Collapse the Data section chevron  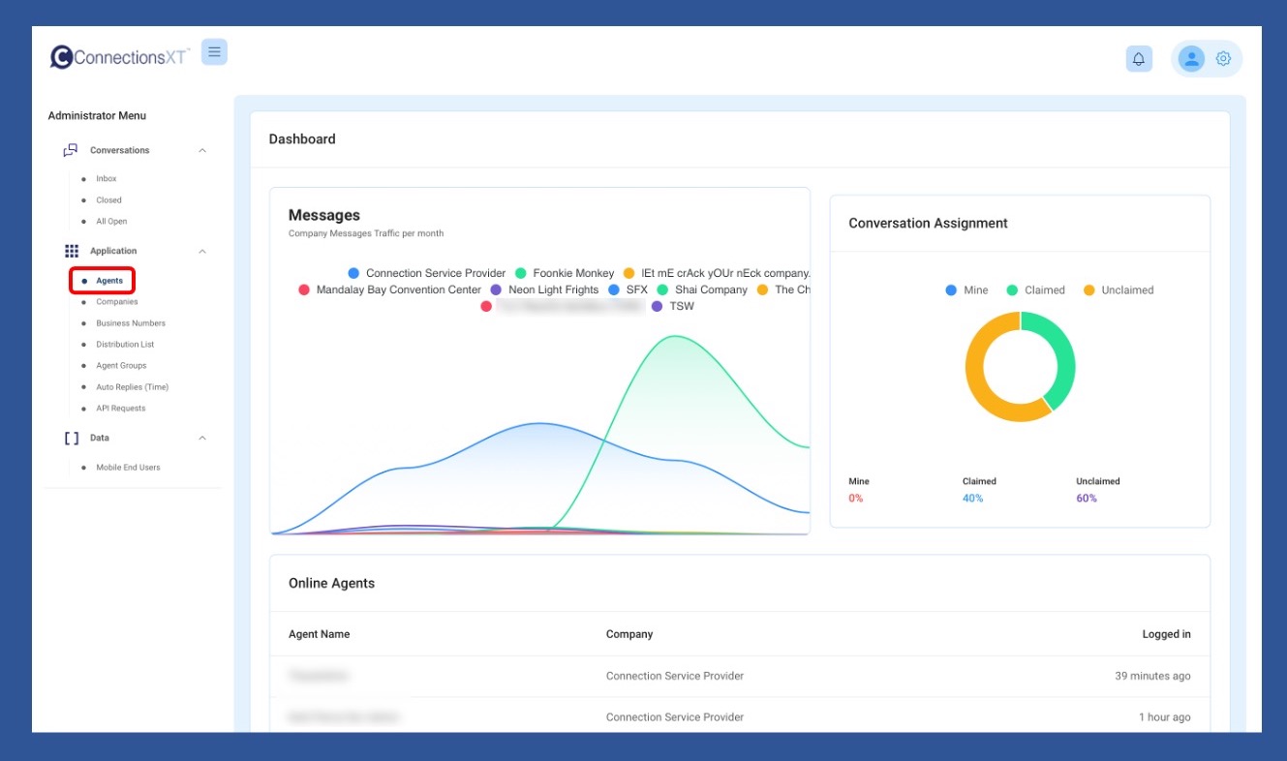click(x=202, y=438)
